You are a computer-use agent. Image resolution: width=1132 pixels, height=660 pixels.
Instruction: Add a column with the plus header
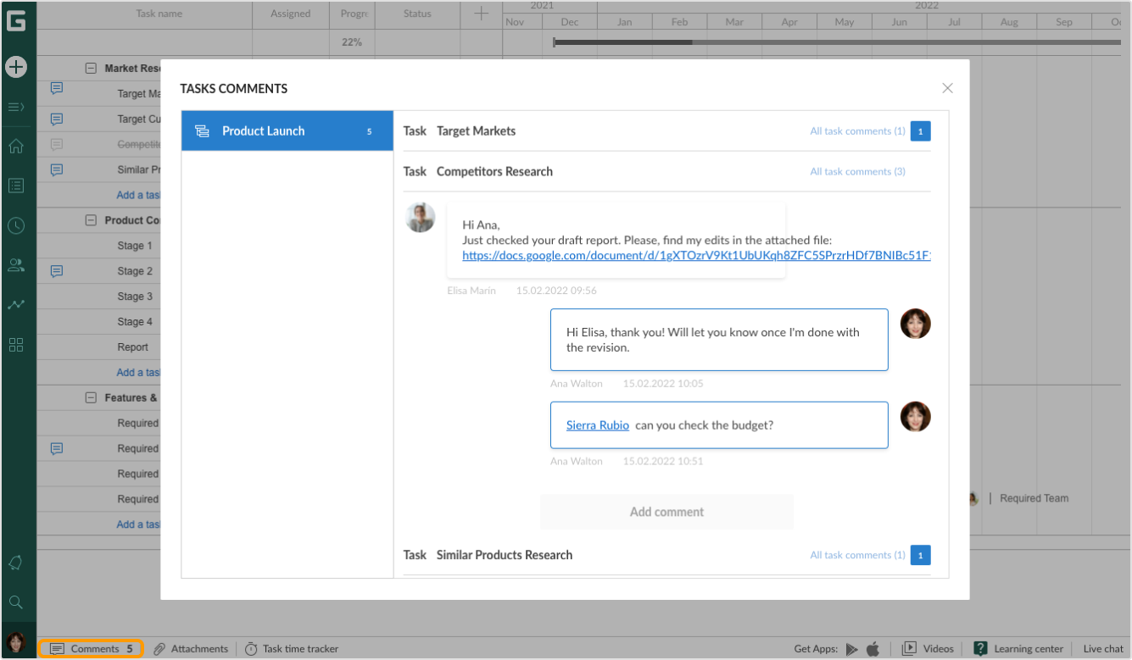481,14
